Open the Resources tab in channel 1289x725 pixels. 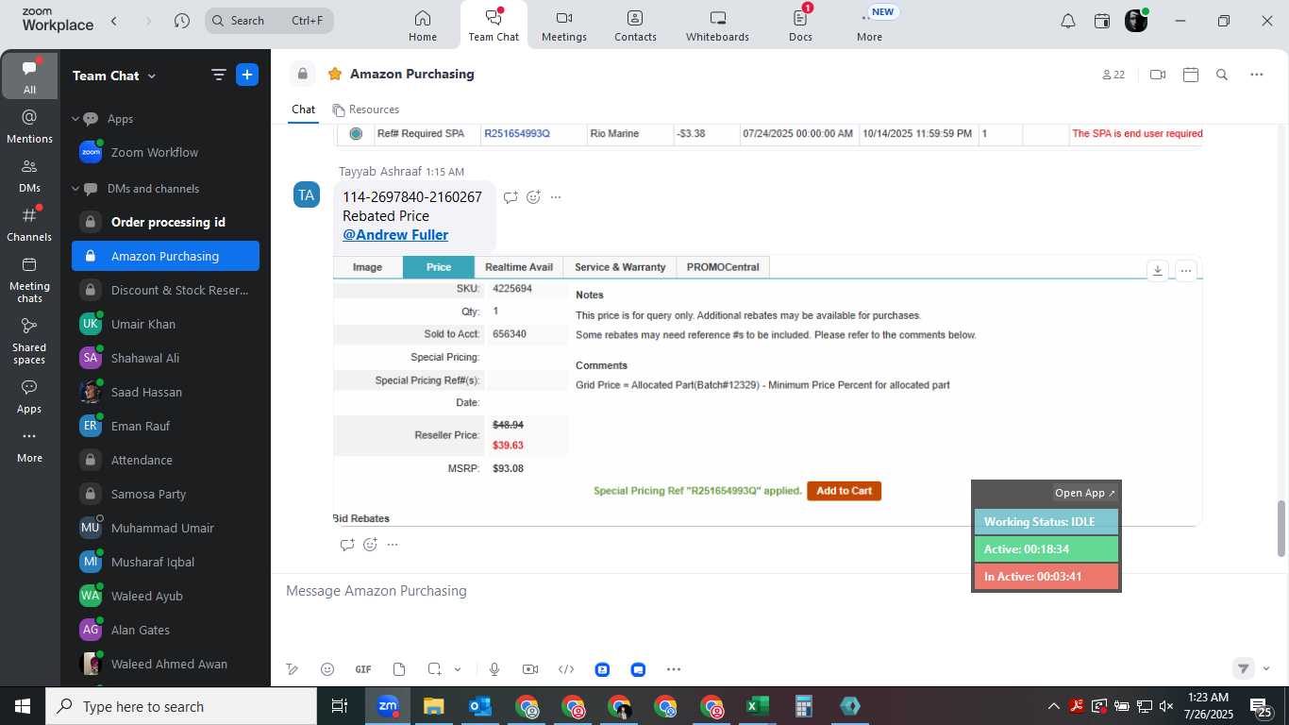tap(366, 110)
